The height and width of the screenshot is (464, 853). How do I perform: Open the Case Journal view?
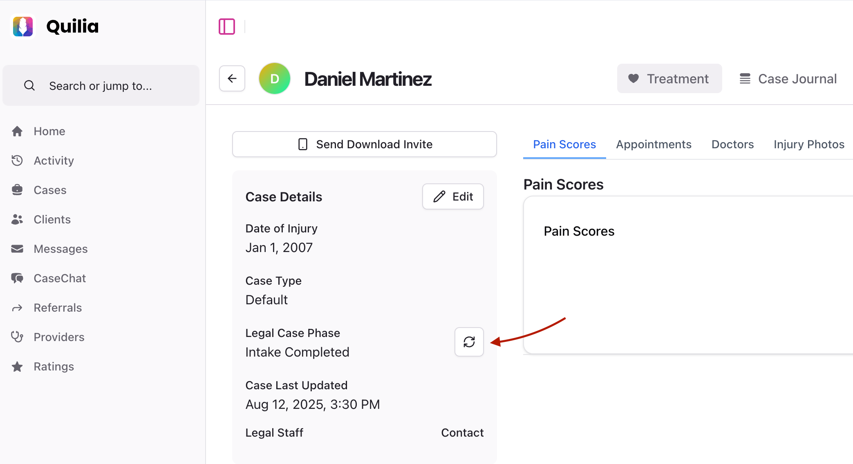click(x=788, y=79)
